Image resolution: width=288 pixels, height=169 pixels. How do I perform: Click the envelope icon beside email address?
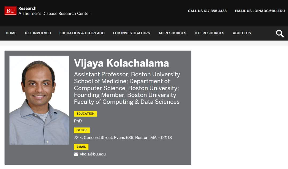click(x=76, y=154)
